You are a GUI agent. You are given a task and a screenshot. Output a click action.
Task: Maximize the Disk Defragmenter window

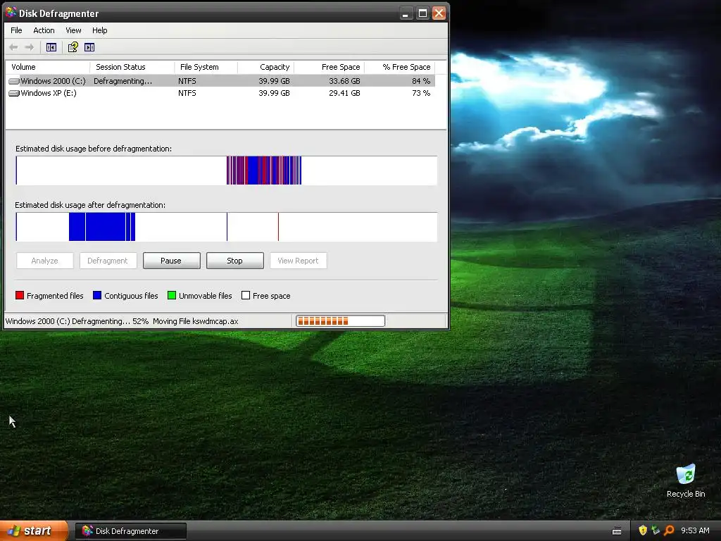[422, 13]
